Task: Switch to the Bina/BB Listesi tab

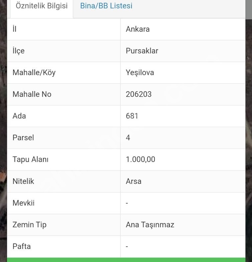Action: (x=106, y=6)
